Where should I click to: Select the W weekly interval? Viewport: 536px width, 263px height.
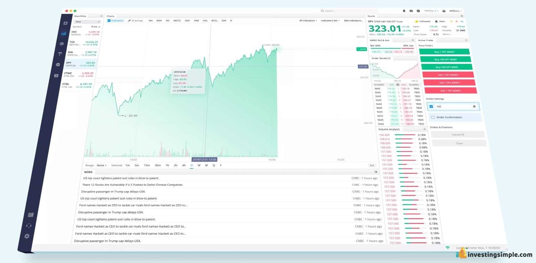coord(199,165)
